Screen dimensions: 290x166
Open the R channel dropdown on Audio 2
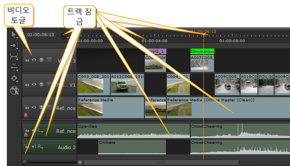tap(40, 147)
